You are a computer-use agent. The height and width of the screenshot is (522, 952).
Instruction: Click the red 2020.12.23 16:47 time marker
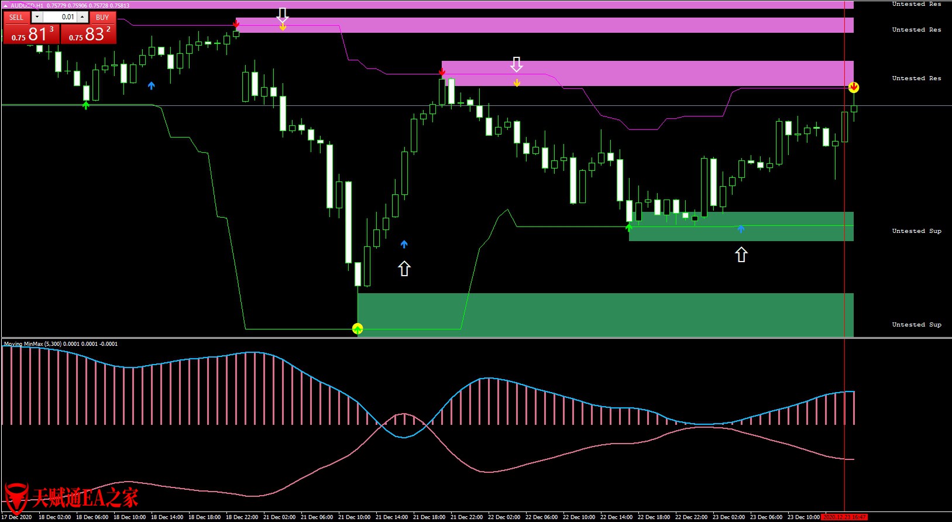(844, 517)
